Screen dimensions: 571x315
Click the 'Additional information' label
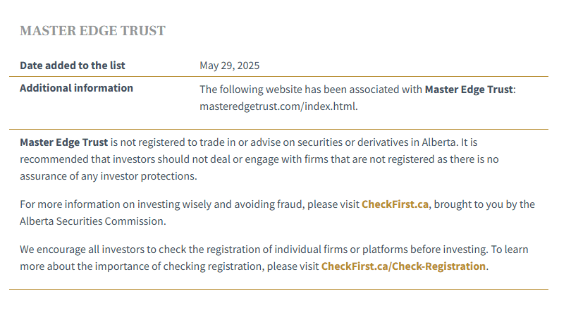click(x=76, y=88)
